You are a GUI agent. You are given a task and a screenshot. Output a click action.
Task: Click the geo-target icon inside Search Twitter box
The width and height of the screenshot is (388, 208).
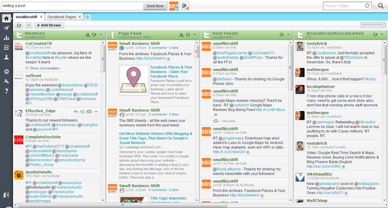click(x=367, y=6)
